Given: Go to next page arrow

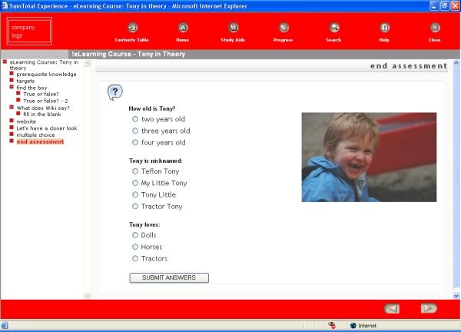Looking at the screenshot, I should [x=429, y=308].
